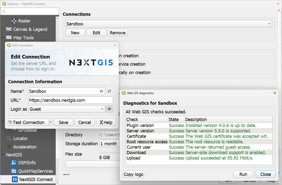Select the Download diagnostics row
This screenshot has width=282, height=185.
tap(199, 153)
